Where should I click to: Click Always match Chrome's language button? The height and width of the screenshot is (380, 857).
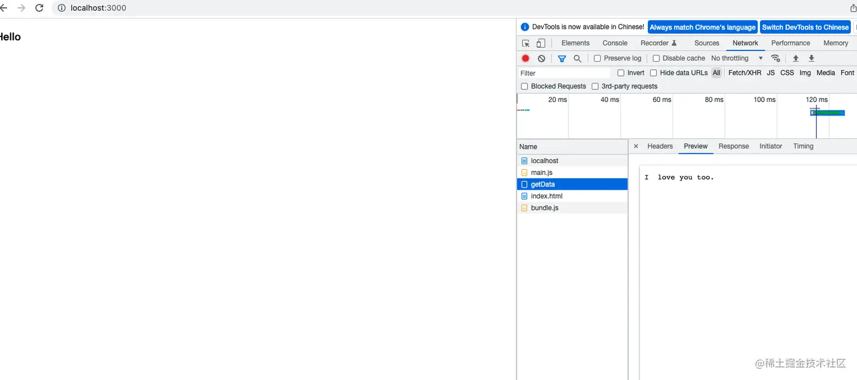pyautogui.click(x=702, y=27)
